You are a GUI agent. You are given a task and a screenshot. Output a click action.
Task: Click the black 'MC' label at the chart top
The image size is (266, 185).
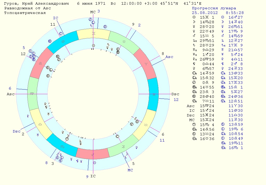(93, 12)
